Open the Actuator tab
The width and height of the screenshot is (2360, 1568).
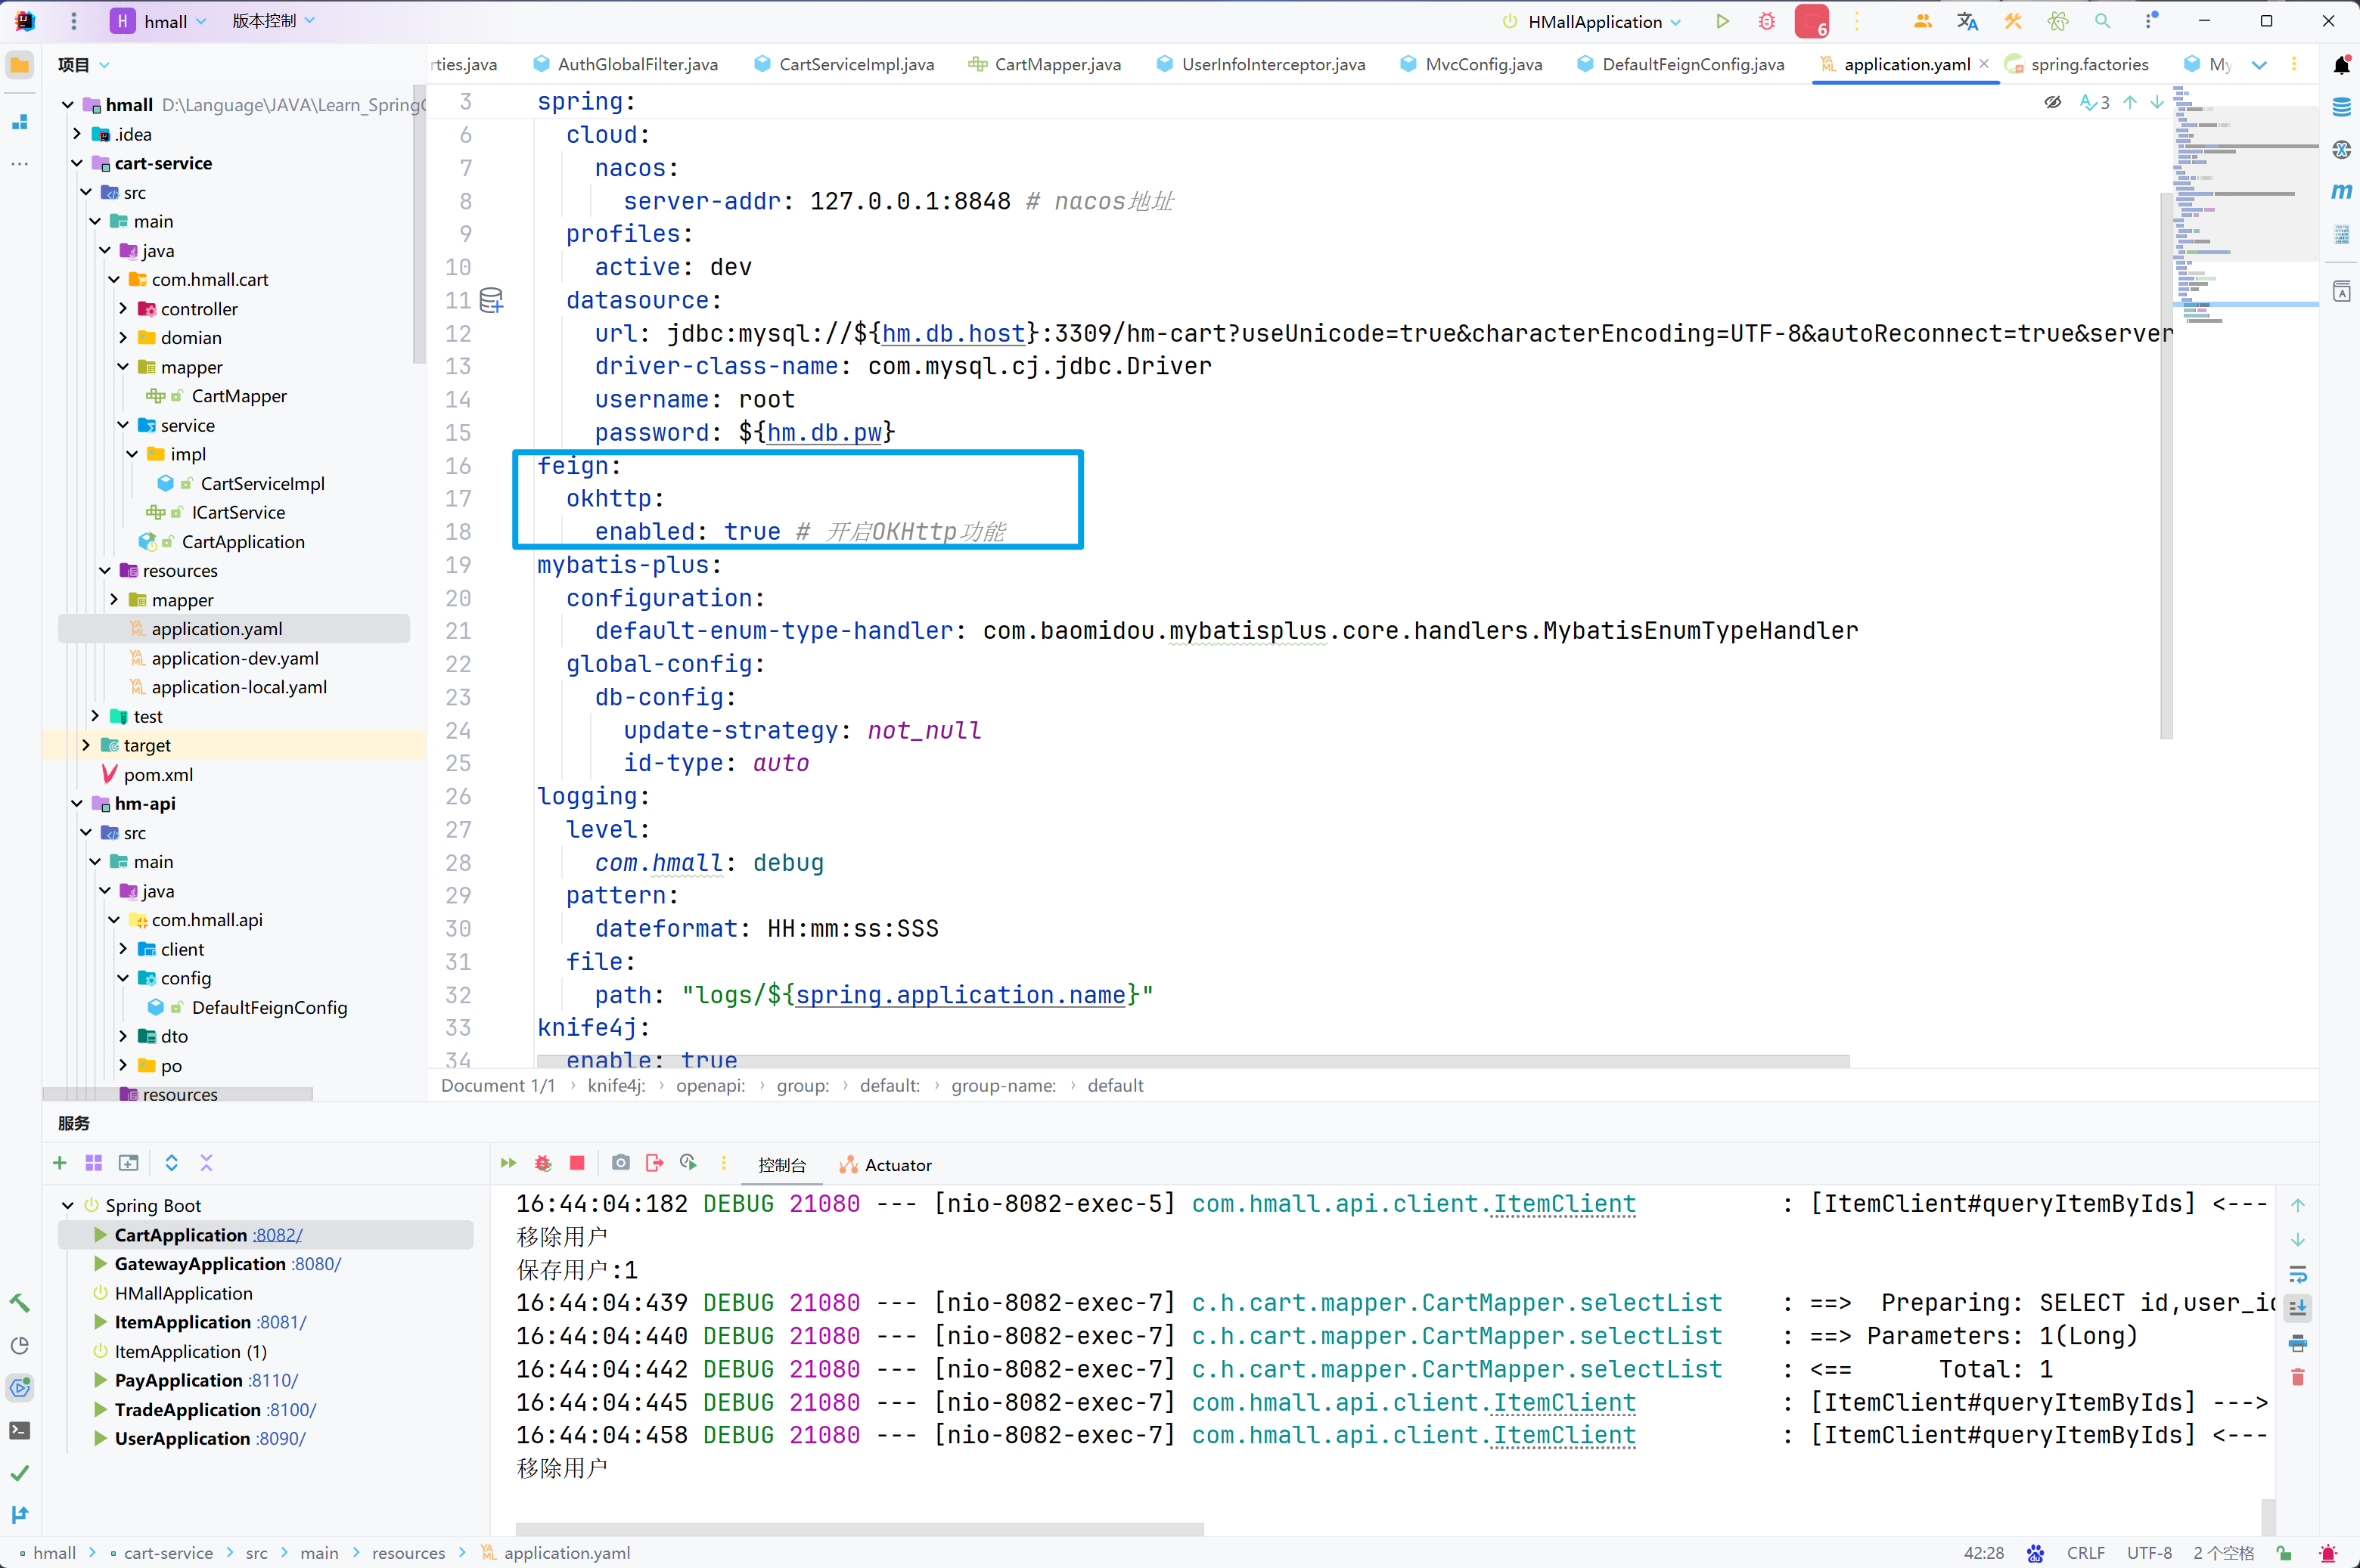coord(885,1165)
